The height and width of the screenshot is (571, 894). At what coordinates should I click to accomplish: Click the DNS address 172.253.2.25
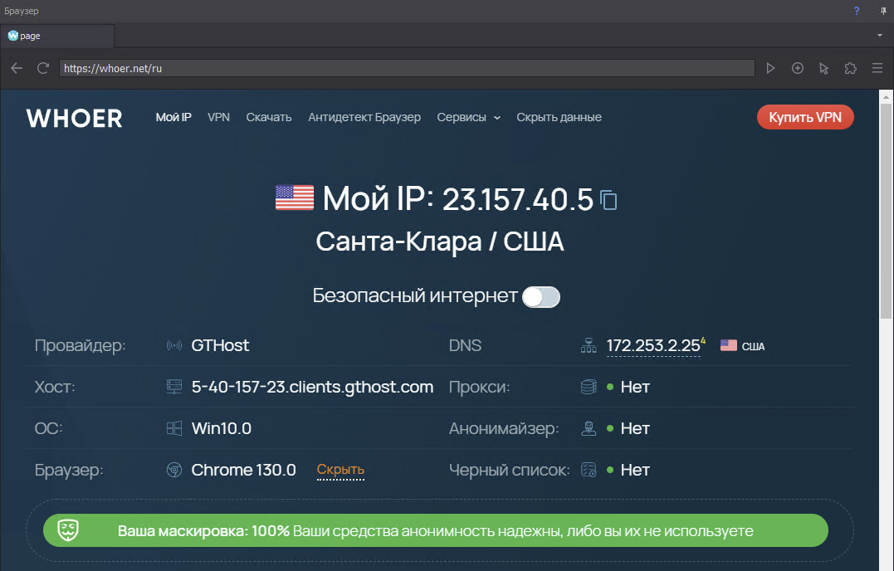click(653, 345)
